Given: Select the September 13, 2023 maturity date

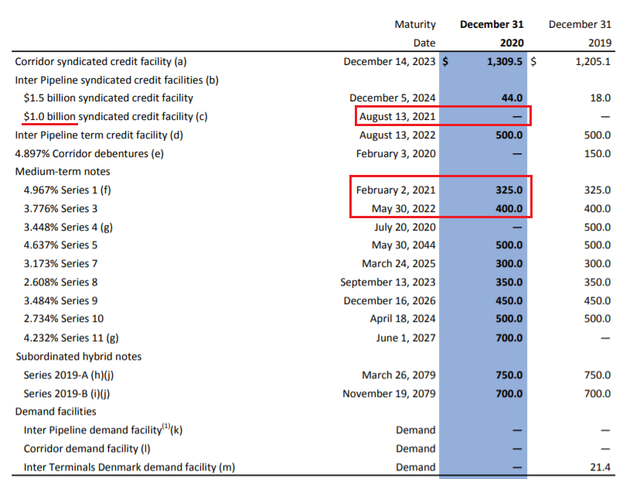Looking at the screenshot, I should tap(388, 282).
